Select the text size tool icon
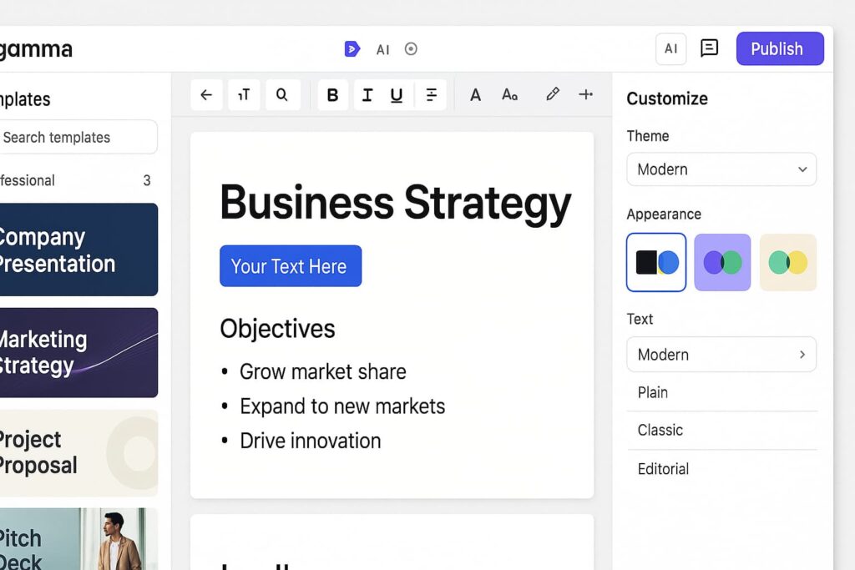Viewport: 855px width, 570px height. pyautogui.click(x=244, y=95)
